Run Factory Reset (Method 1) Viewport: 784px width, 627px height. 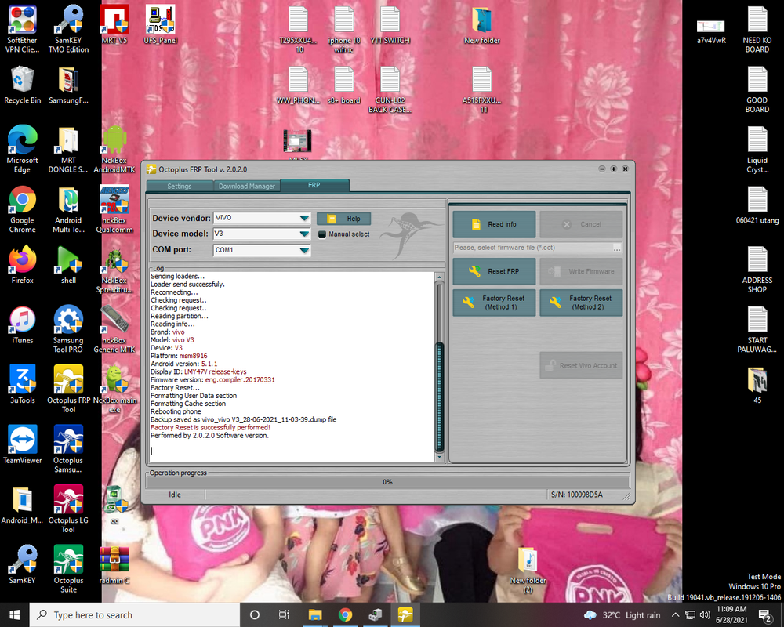tap(494, 303)
